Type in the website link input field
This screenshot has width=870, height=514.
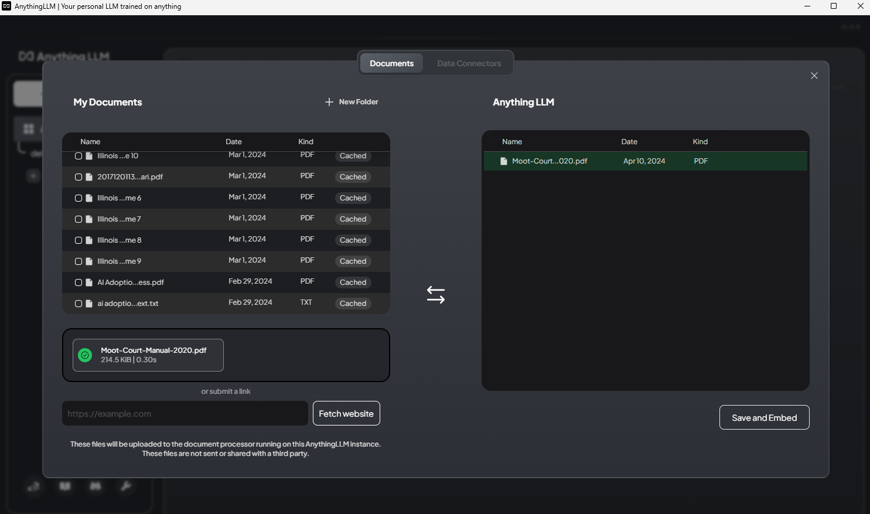click(185, 414)
